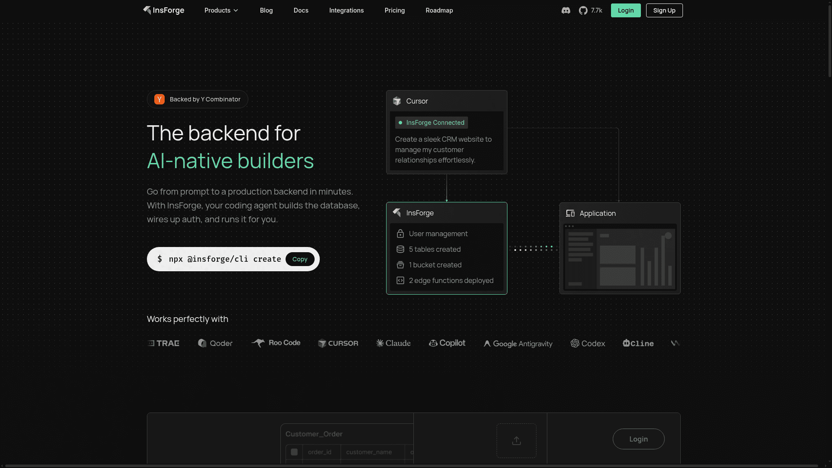Open GitHub repository star count icon
The height and width of the screenshot is (468, 832).
[x=583, y=10]
